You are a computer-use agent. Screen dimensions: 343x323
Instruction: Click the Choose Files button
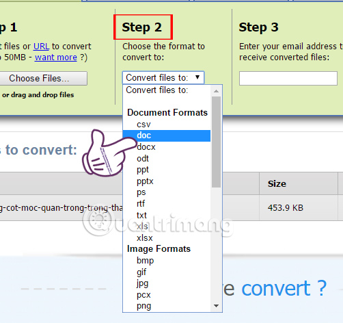coord(43,79)
